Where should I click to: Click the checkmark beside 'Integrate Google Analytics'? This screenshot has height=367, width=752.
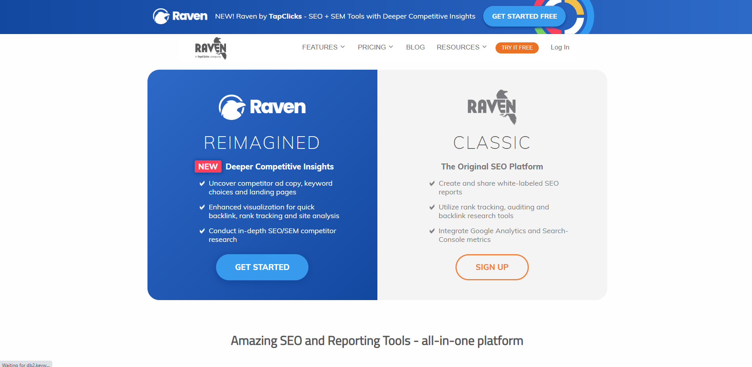[x=432, y=231]
